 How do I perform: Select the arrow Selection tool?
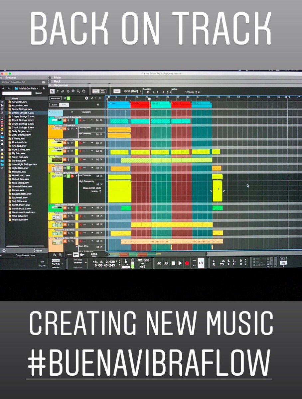pos(52,91)
